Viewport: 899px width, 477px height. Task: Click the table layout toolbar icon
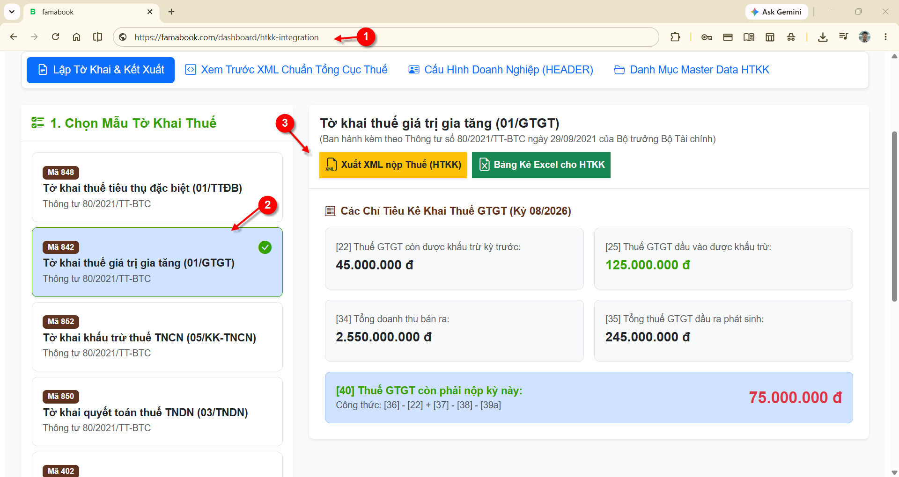point(770,37)
